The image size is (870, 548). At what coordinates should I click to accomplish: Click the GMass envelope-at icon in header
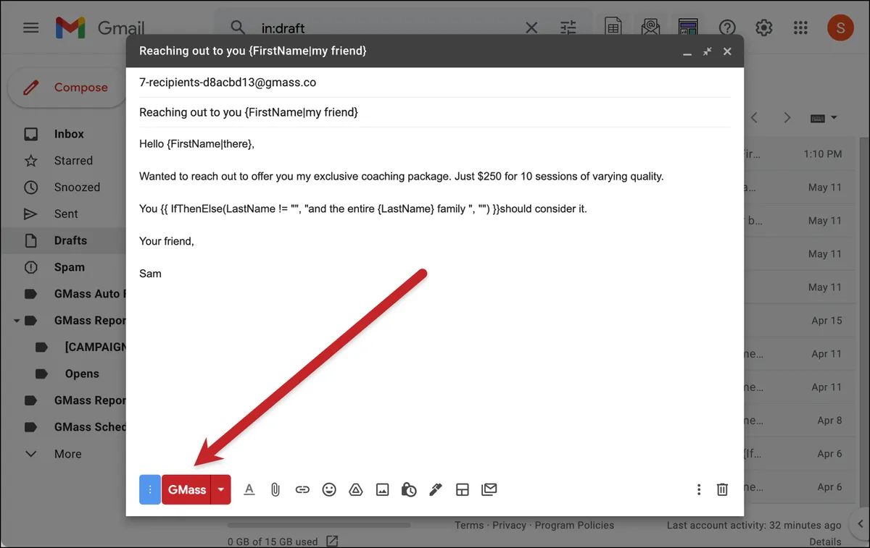click(x=650, y=28)
